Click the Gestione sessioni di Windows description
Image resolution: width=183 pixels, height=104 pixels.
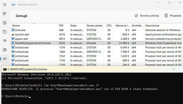click(163, 30)
